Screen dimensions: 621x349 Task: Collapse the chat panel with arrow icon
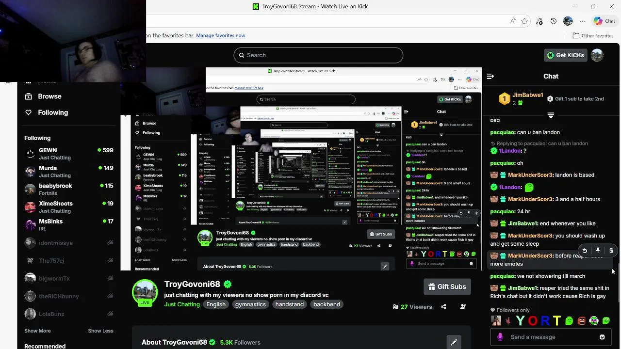490,76
